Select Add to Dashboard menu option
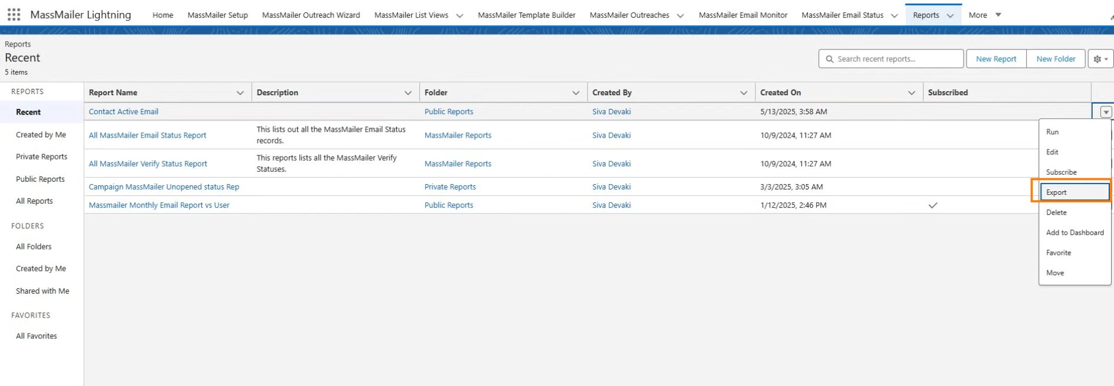 tap(1074, 232)
